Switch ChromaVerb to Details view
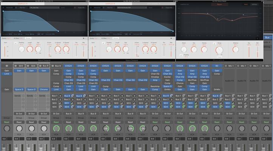The height and width of the screenshot is (151, 273). point(254,5)
